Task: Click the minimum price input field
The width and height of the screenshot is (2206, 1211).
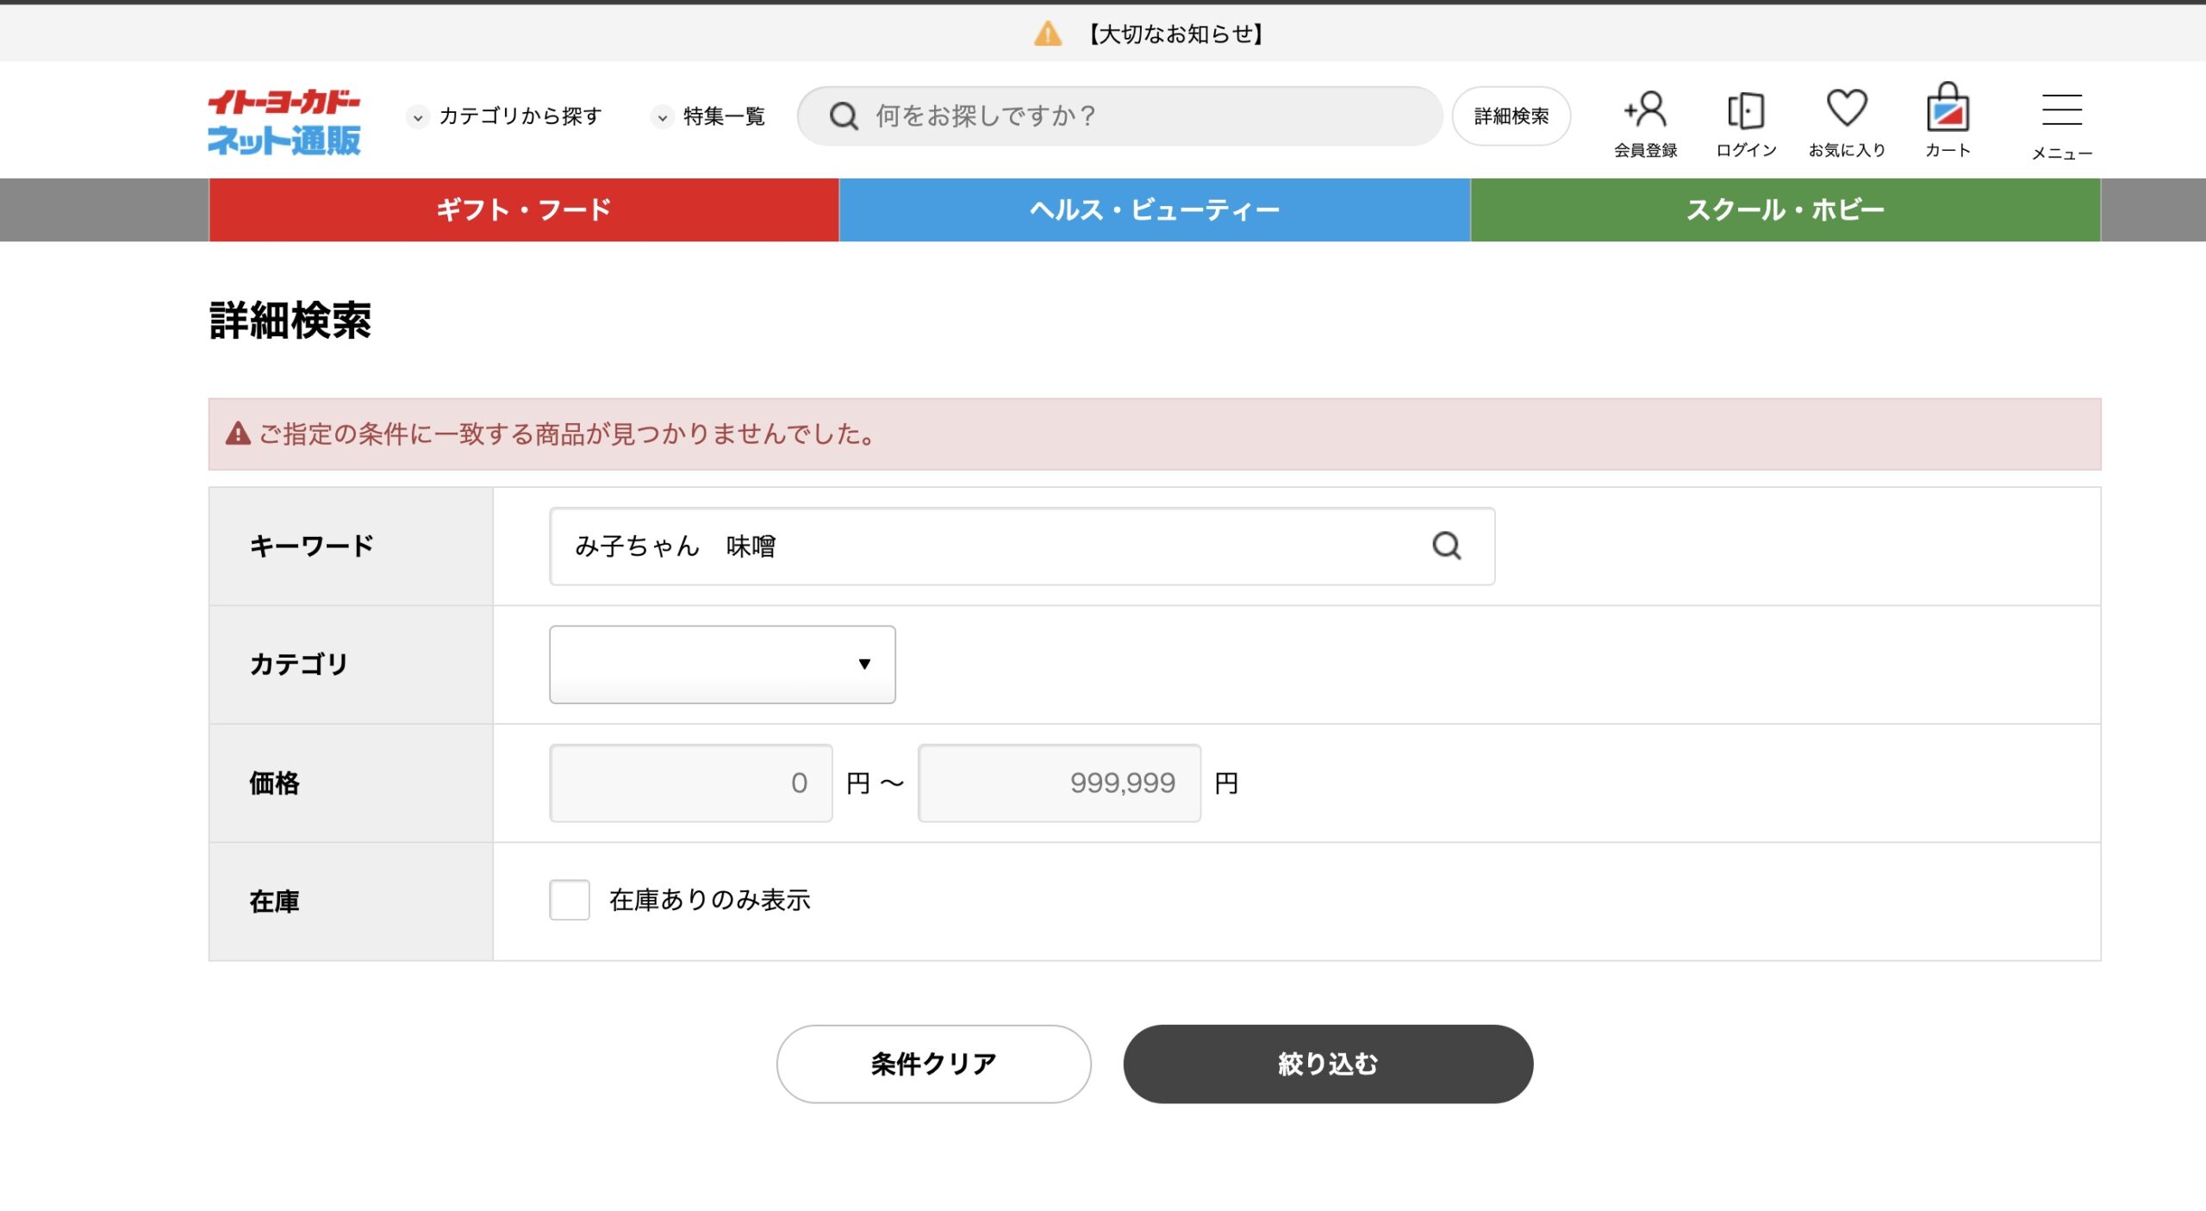Action: point(689,783)
